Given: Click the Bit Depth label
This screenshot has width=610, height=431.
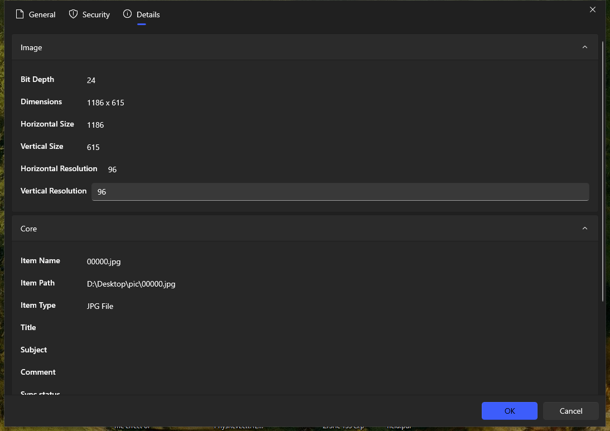Looking at the screenshot, I should 37,79.
